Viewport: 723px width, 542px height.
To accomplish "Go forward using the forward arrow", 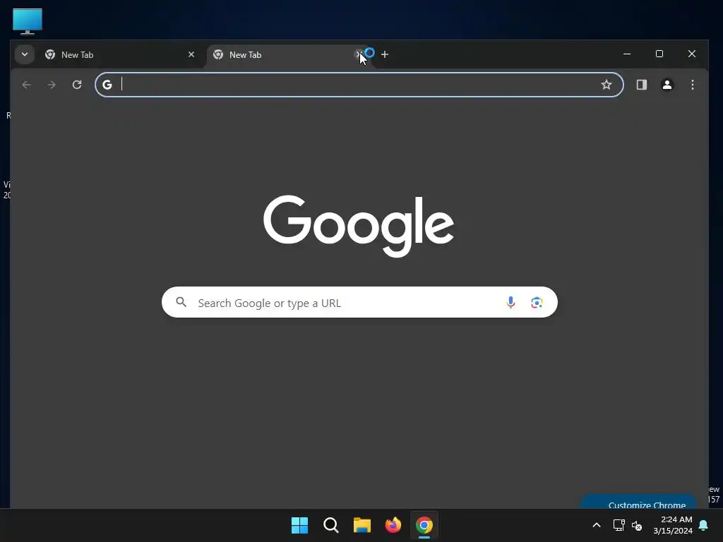I will point(52,85).
